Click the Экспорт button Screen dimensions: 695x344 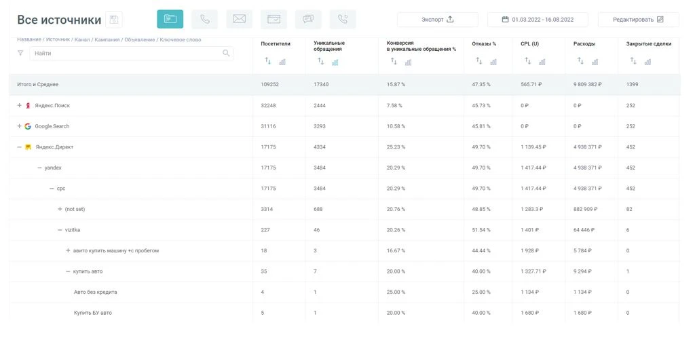pos(437,20)
